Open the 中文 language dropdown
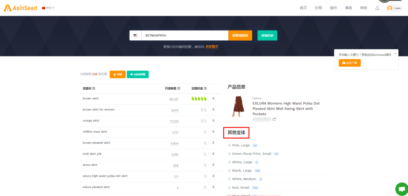The height and width of the screenshot is (196, 408). (x=48, y=8)
